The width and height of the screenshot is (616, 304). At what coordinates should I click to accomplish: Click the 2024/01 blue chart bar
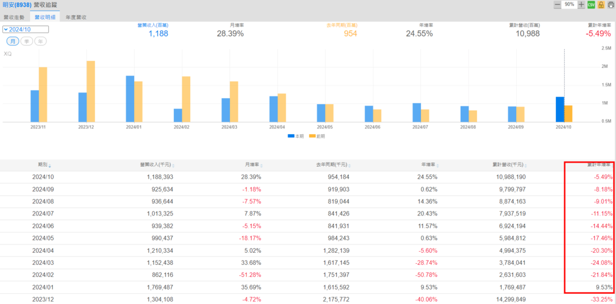(130, 99)
